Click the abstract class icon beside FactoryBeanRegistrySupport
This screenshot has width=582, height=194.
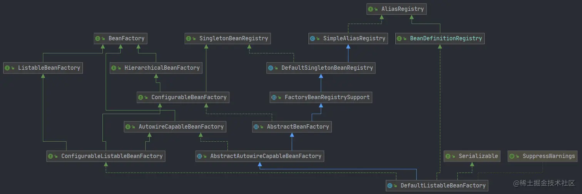pyautogui.click(x=274, y=98)
